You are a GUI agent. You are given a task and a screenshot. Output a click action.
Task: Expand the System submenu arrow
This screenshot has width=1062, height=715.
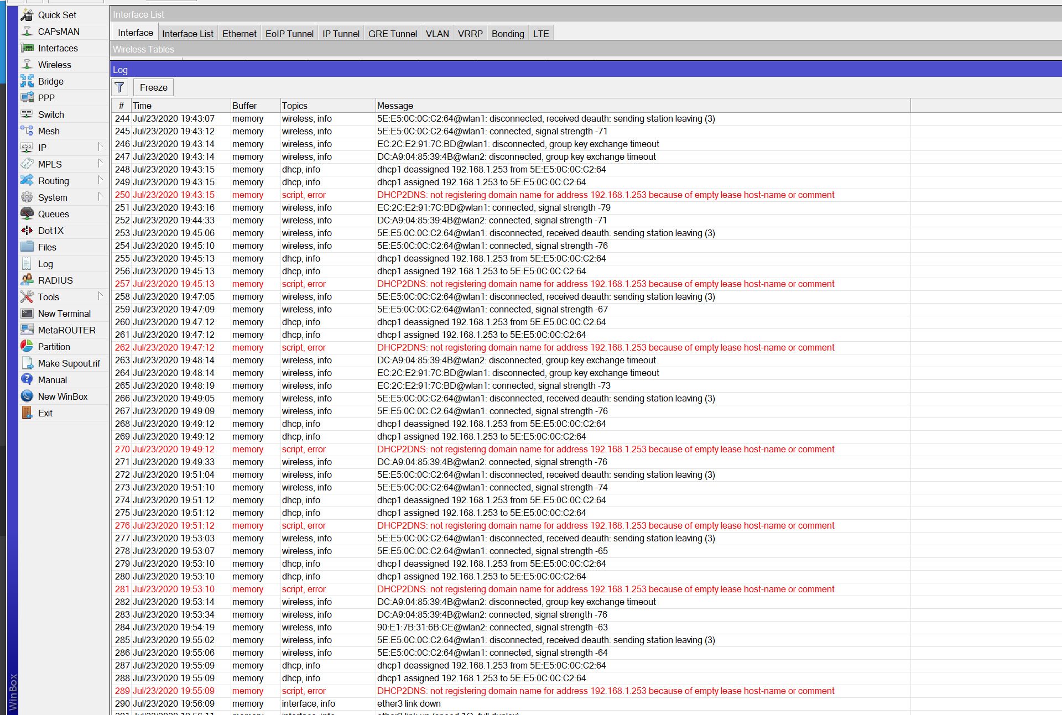100,197
